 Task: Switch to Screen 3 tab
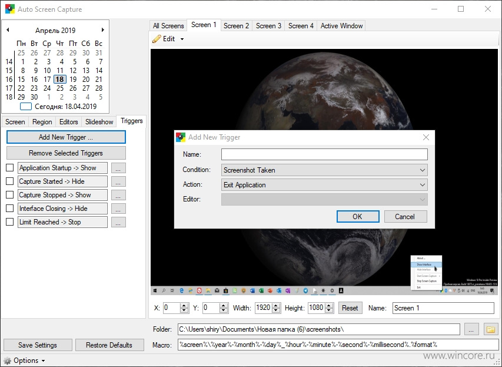(268, 26)
